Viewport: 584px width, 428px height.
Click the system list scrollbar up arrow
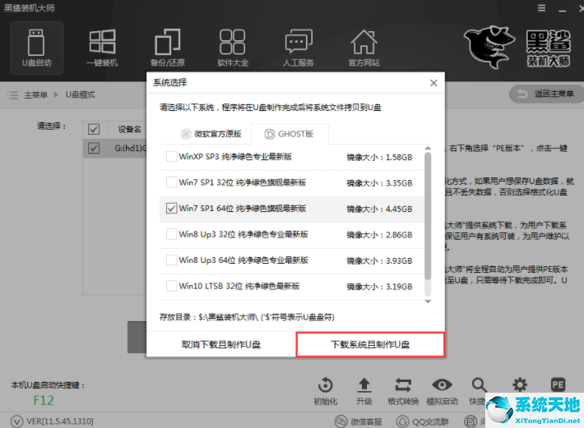coord(428,149)
